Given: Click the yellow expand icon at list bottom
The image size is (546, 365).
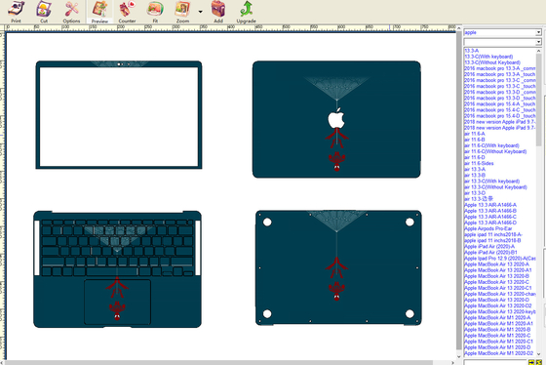Looking at the screenshot, I should click(539, 362).
